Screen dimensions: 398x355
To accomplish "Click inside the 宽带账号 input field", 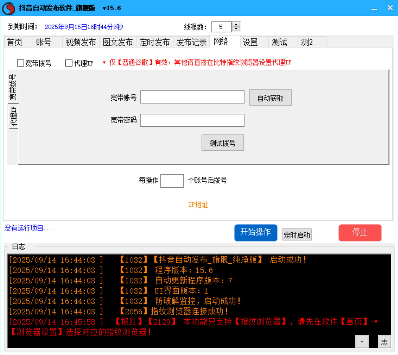I will point(192,97).
